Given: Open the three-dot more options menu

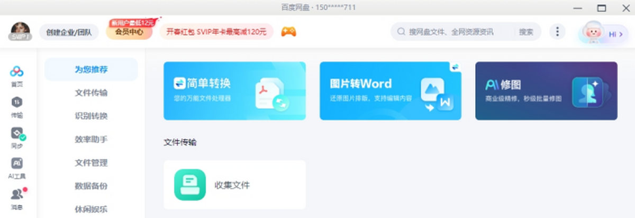Looking at the screenshot, I should (557, 32).
